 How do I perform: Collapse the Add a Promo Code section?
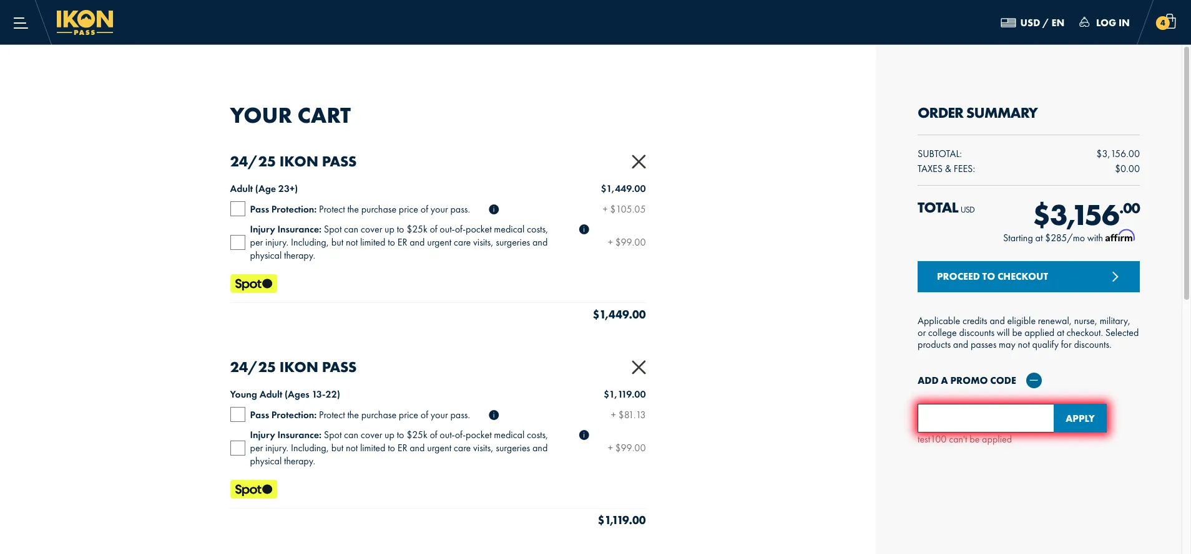point(1034,380)
